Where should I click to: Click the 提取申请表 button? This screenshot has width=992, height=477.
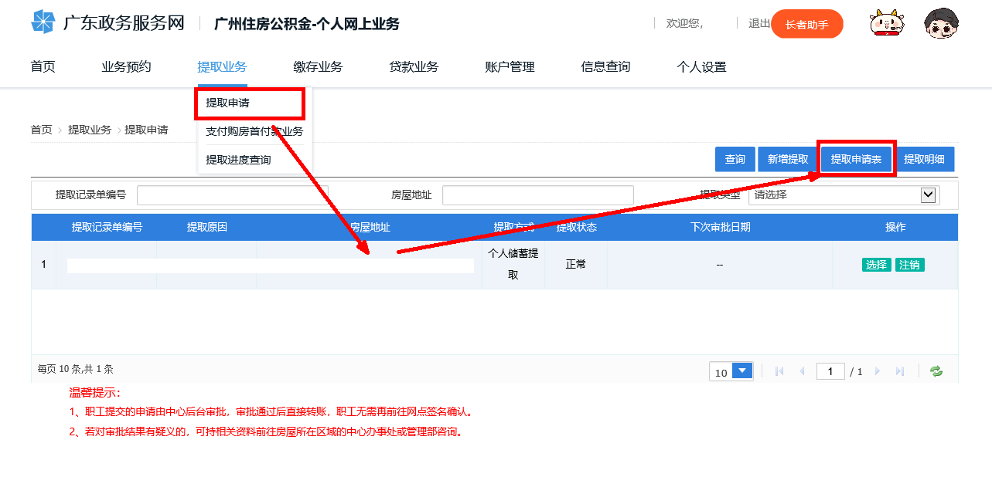(x=856, y=159)
